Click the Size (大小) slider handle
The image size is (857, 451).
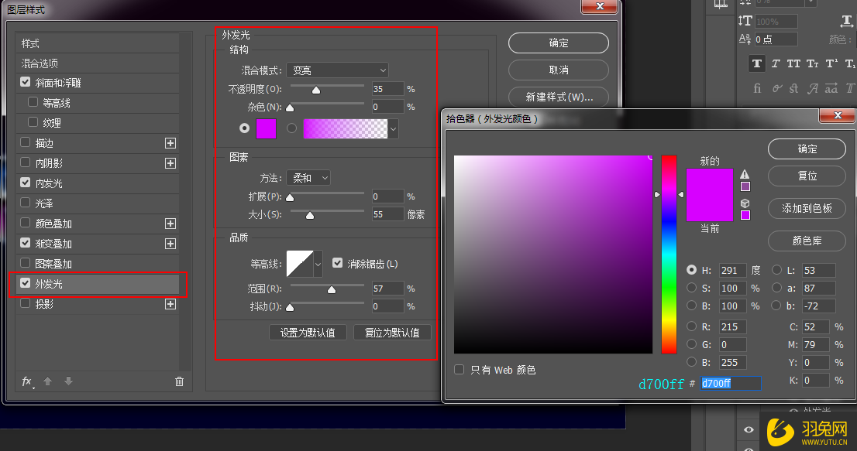click(x=310, y=215)
